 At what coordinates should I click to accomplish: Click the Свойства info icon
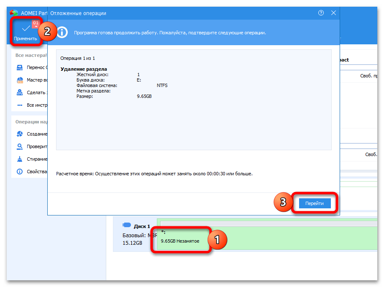pyautogui.click(x=20, y=172)
